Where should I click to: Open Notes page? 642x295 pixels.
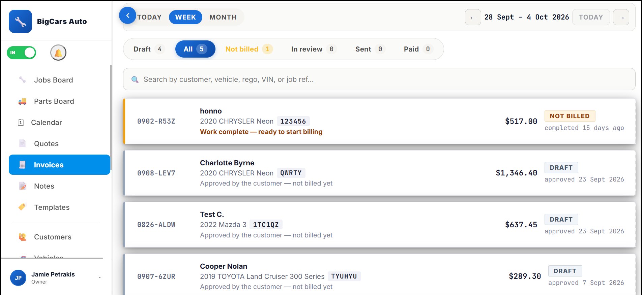pyautogui.click(x=59, y=186)
